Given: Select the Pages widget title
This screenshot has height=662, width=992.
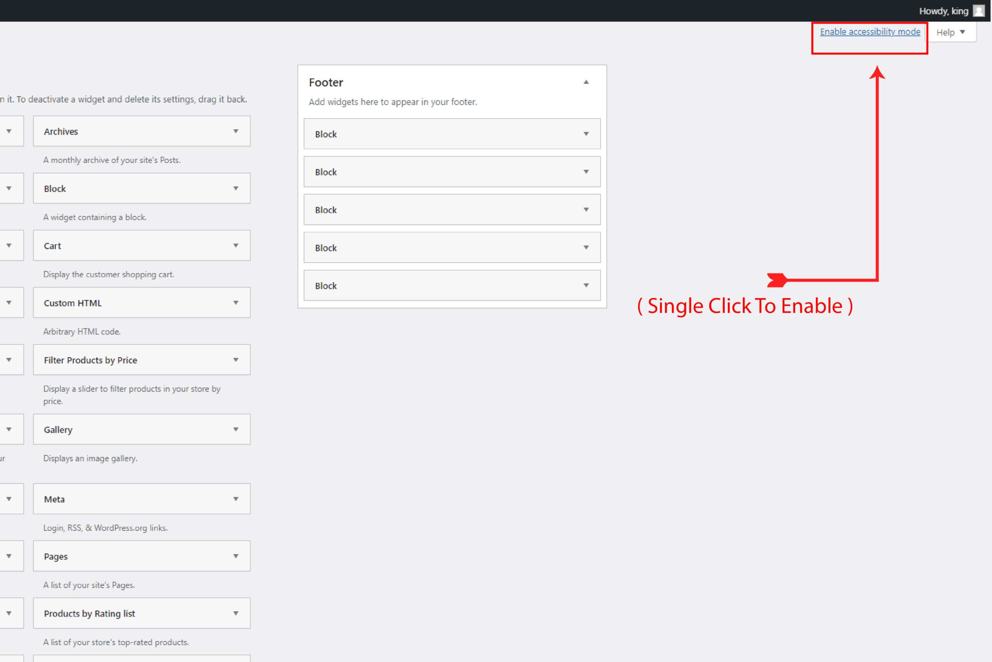Looking at the screenshot, I should (x=56, y=557).
